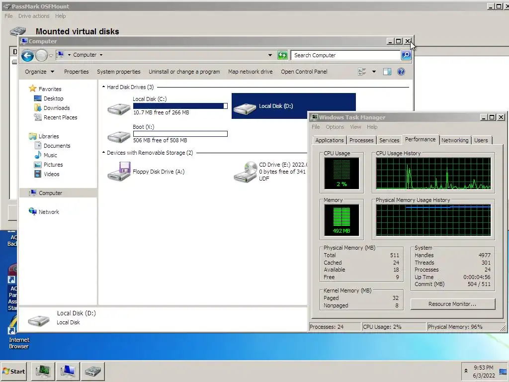Show the preview pane icon
Viewport: 509px width, 382px height.
click(387, 72)
